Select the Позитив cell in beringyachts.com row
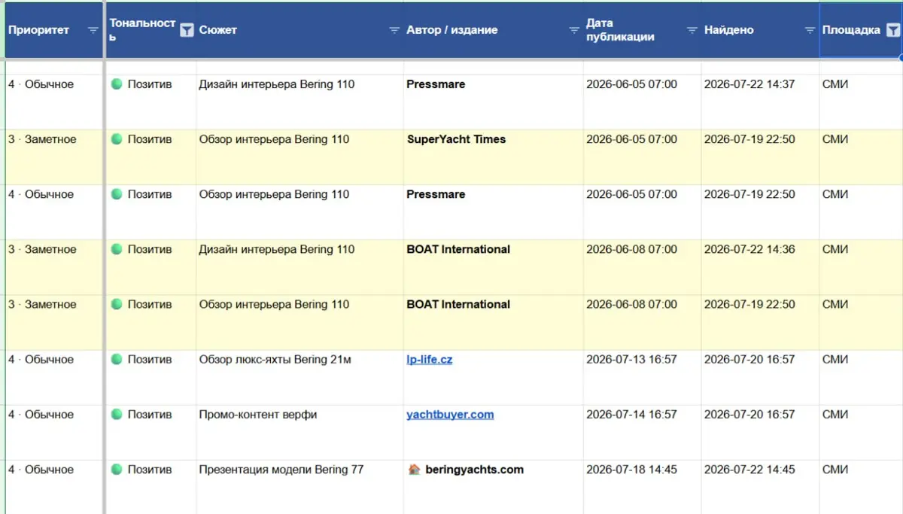This screenshot has height=514, width=903. point(150,487)
